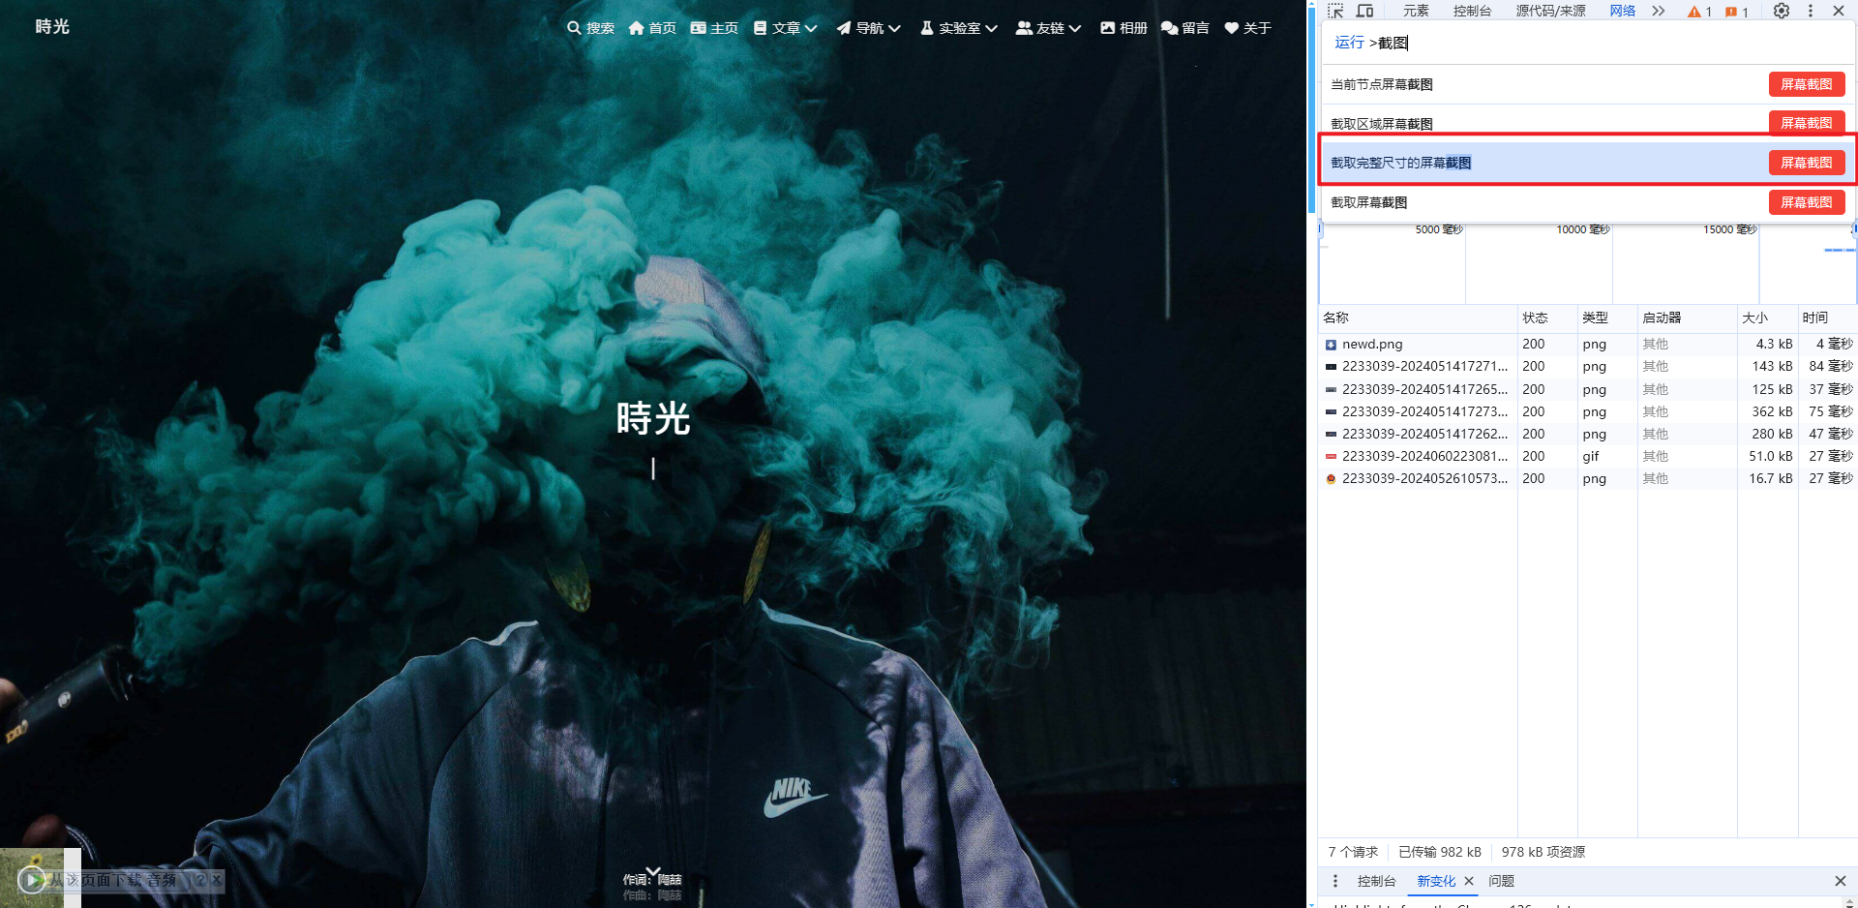The image size is (1858, 908).
Task: Sort network table by 时间 column header
Action: (x=1827, y=318)
